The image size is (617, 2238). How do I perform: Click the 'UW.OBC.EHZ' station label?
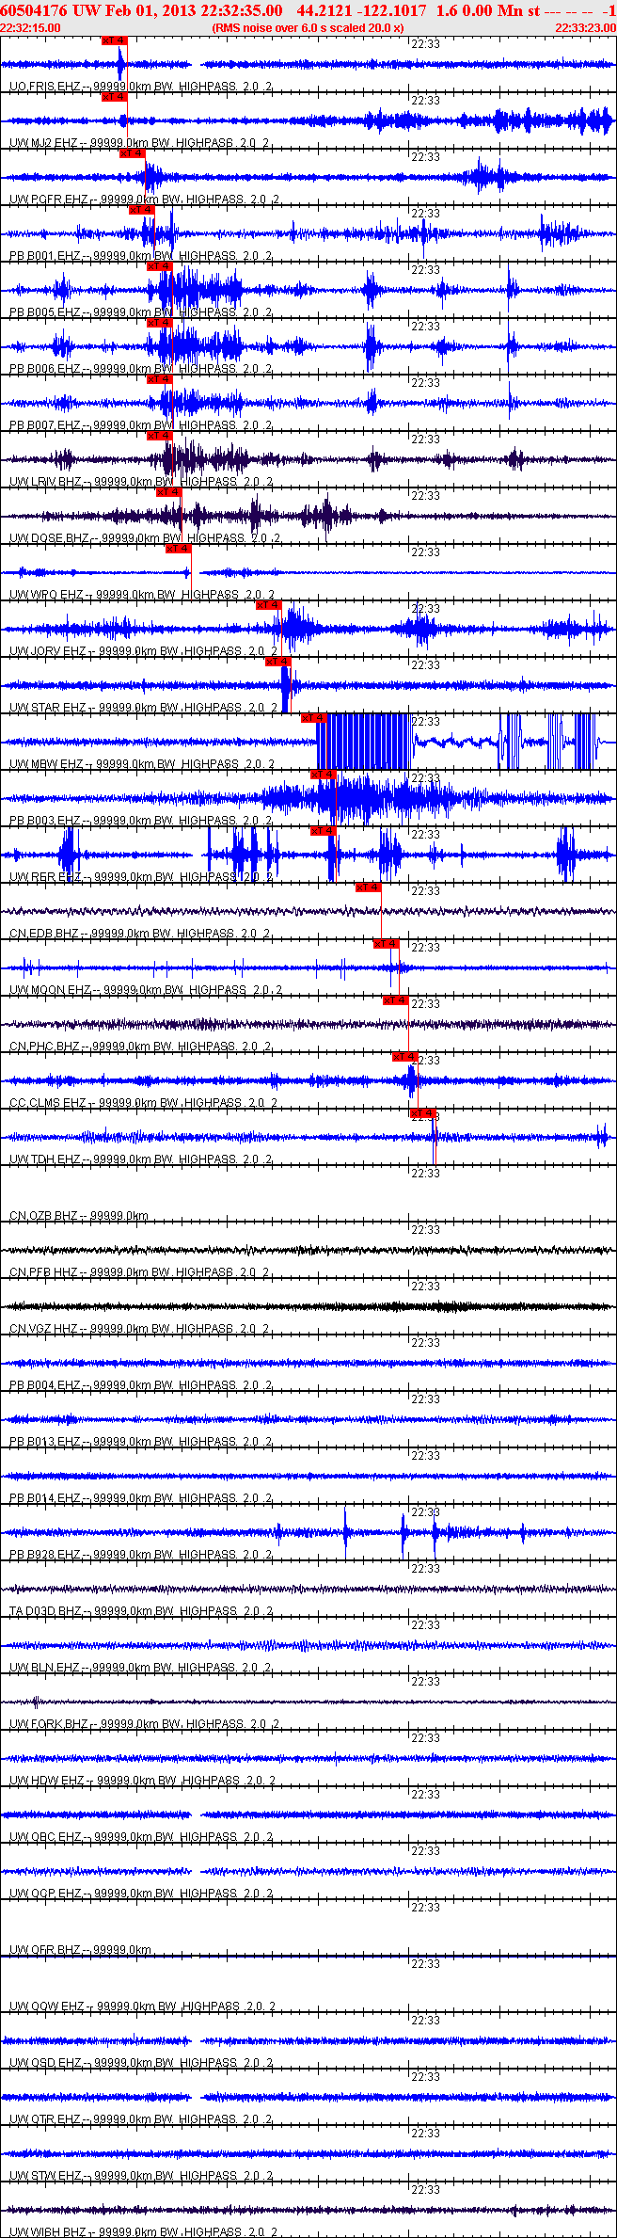click(46, 1837)
